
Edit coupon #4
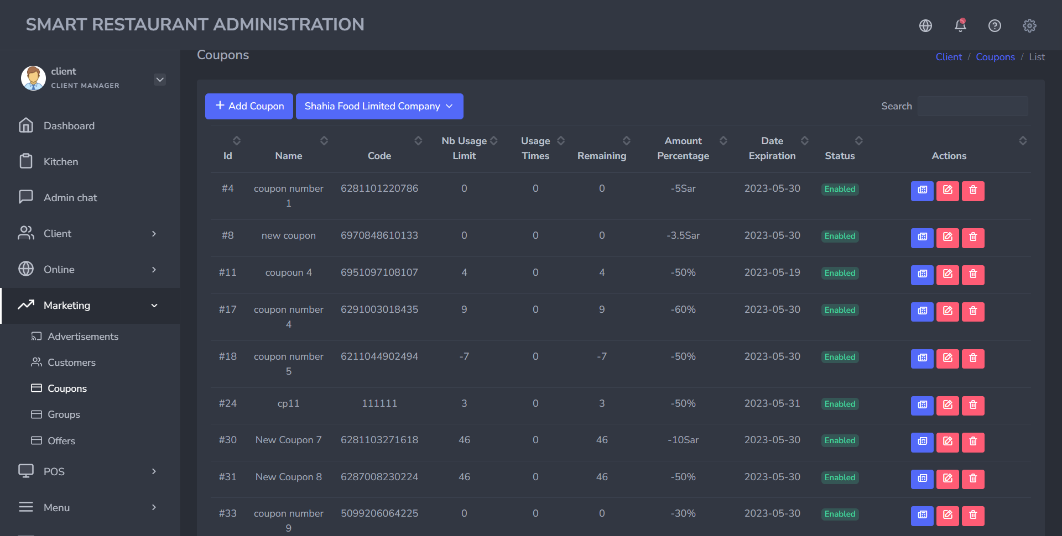click(948, 191)
